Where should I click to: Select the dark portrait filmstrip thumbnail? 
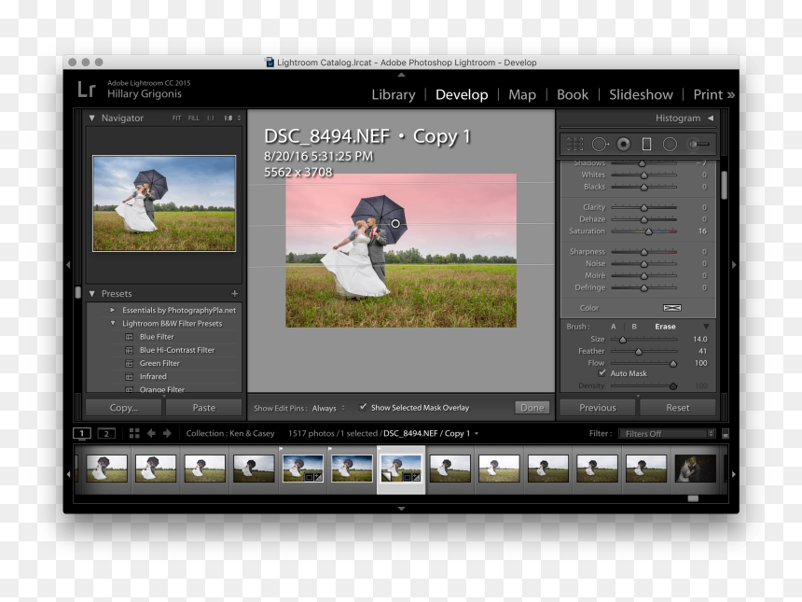tap(695, 469)
